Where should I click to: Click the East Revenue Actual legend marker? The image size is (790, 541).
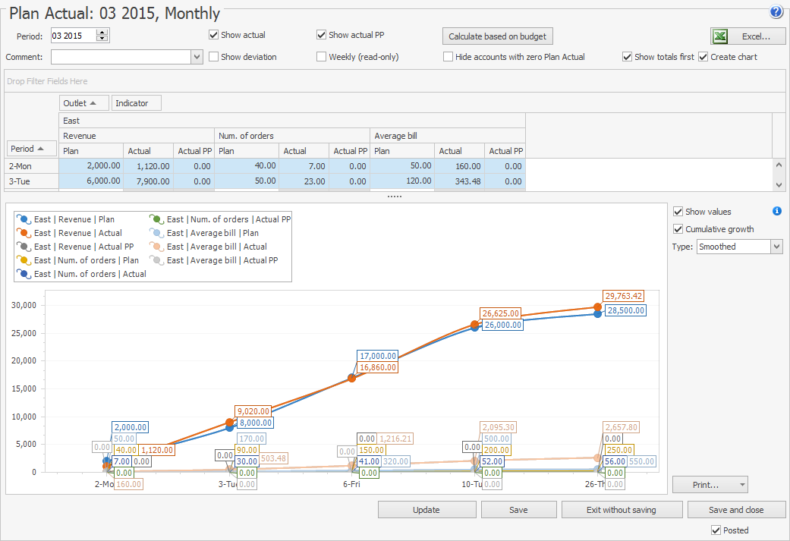coord(24,233)
